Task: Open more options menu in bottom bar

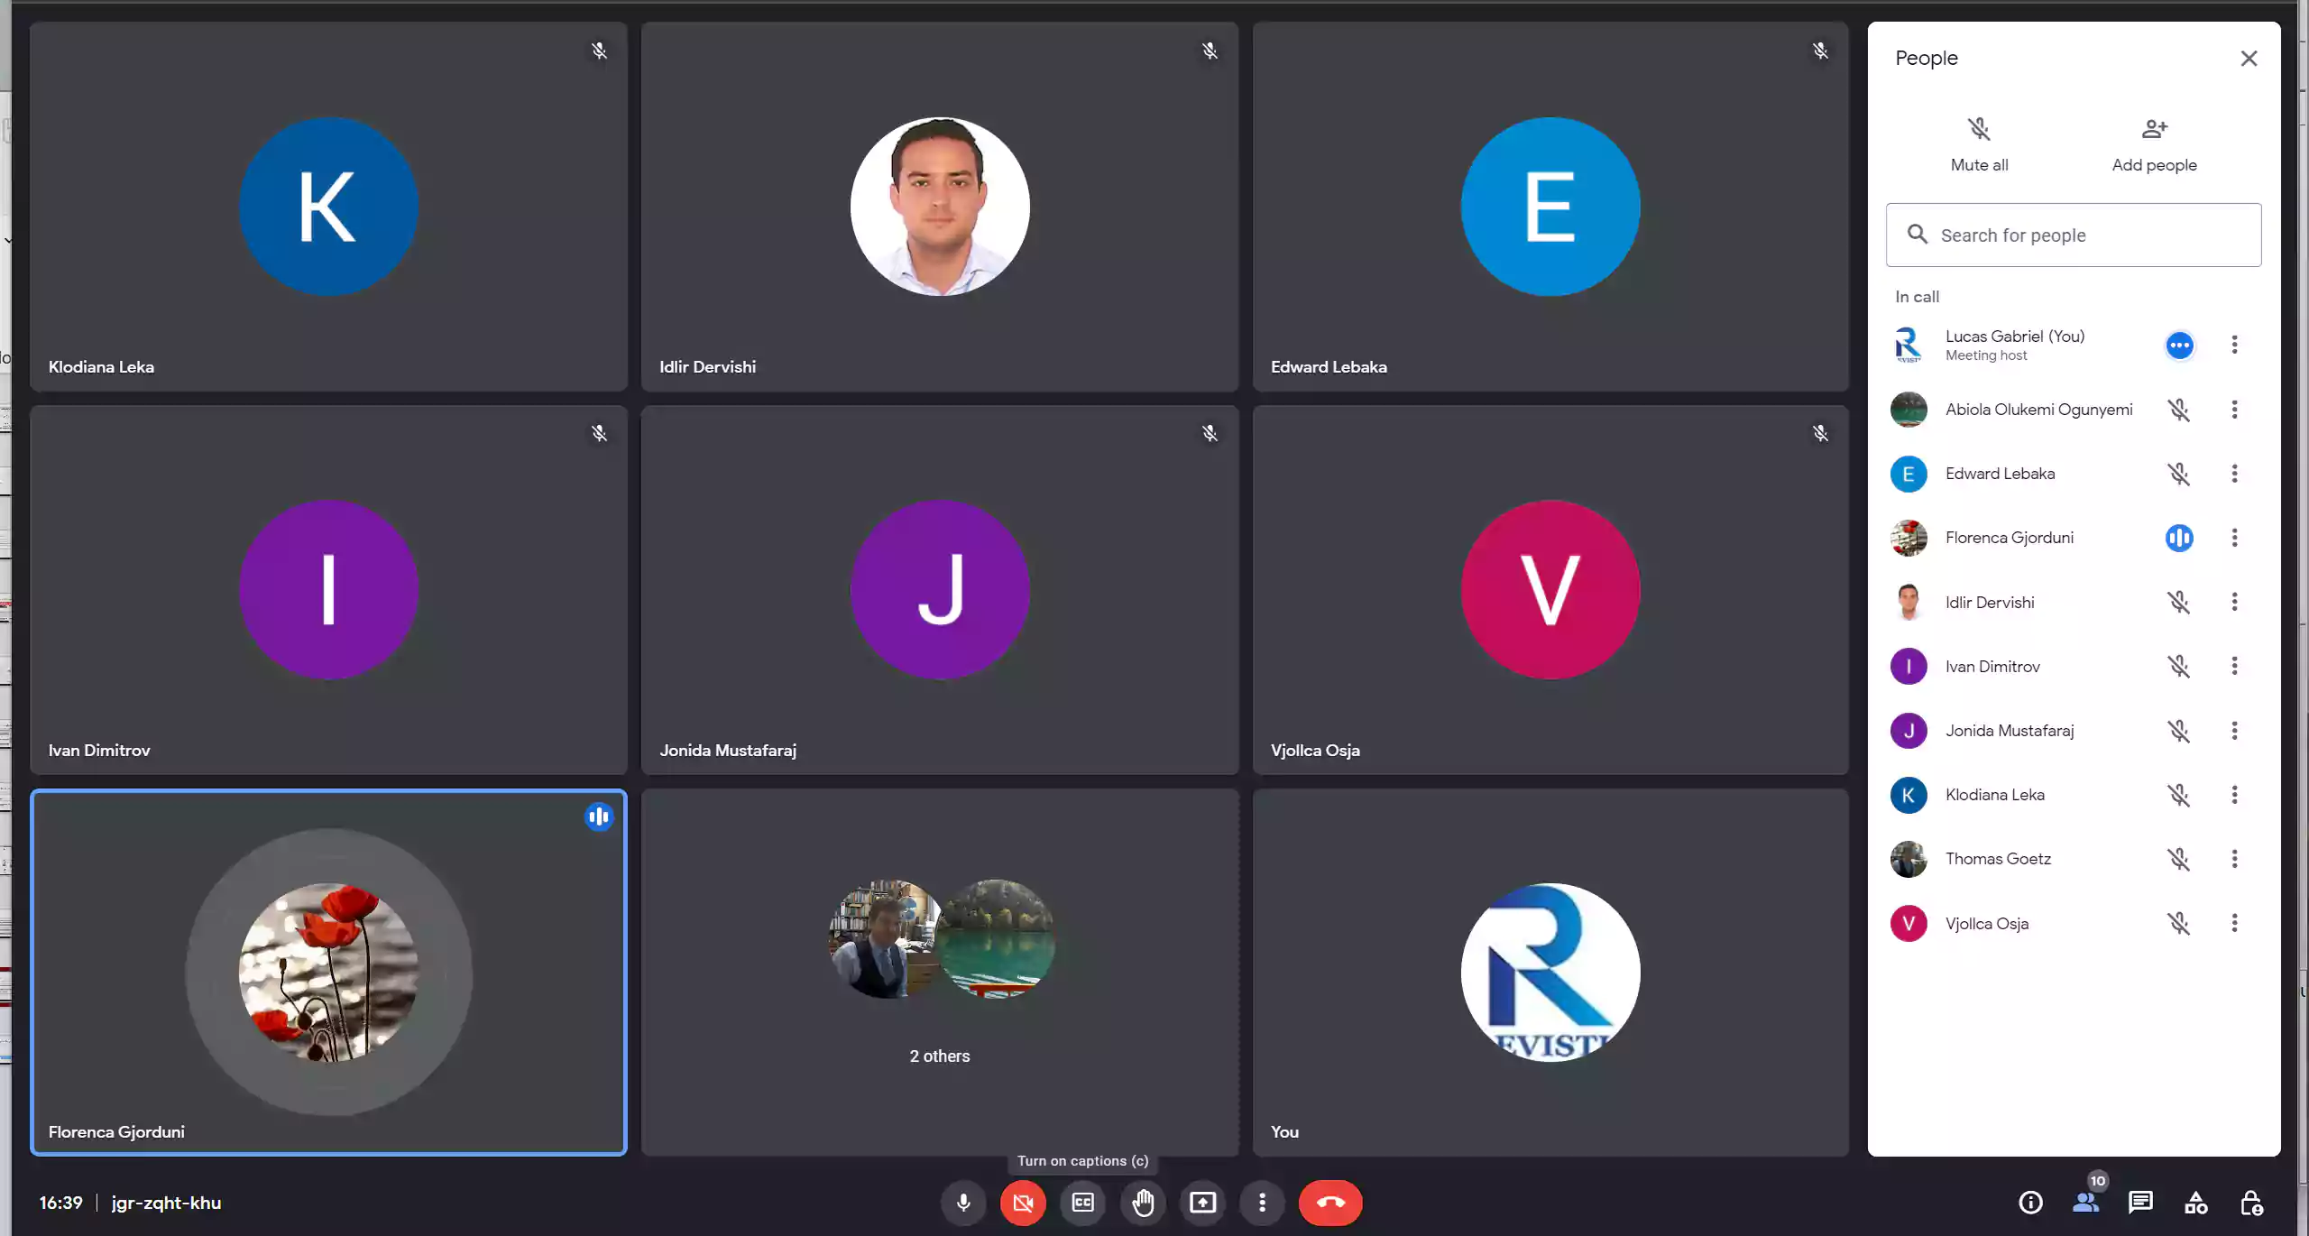Action: [x=1262, y=1203]
